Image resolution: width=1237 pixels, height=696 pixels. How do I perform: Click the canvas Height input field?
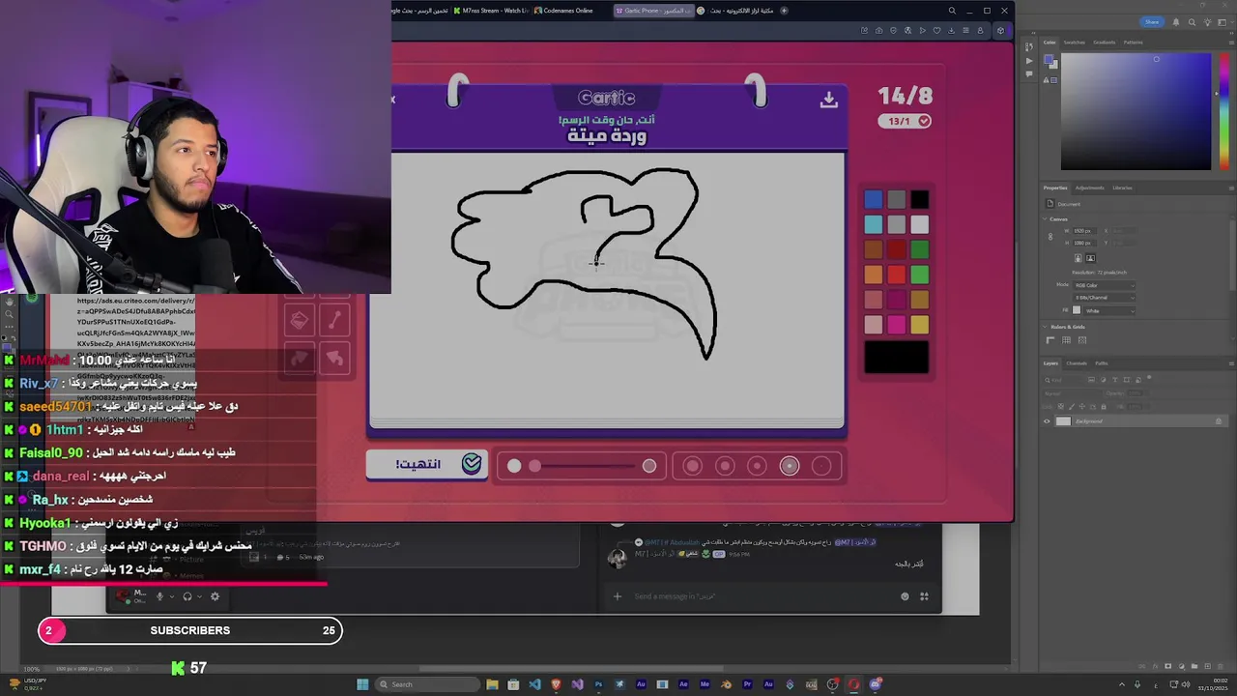(1084, 243)
